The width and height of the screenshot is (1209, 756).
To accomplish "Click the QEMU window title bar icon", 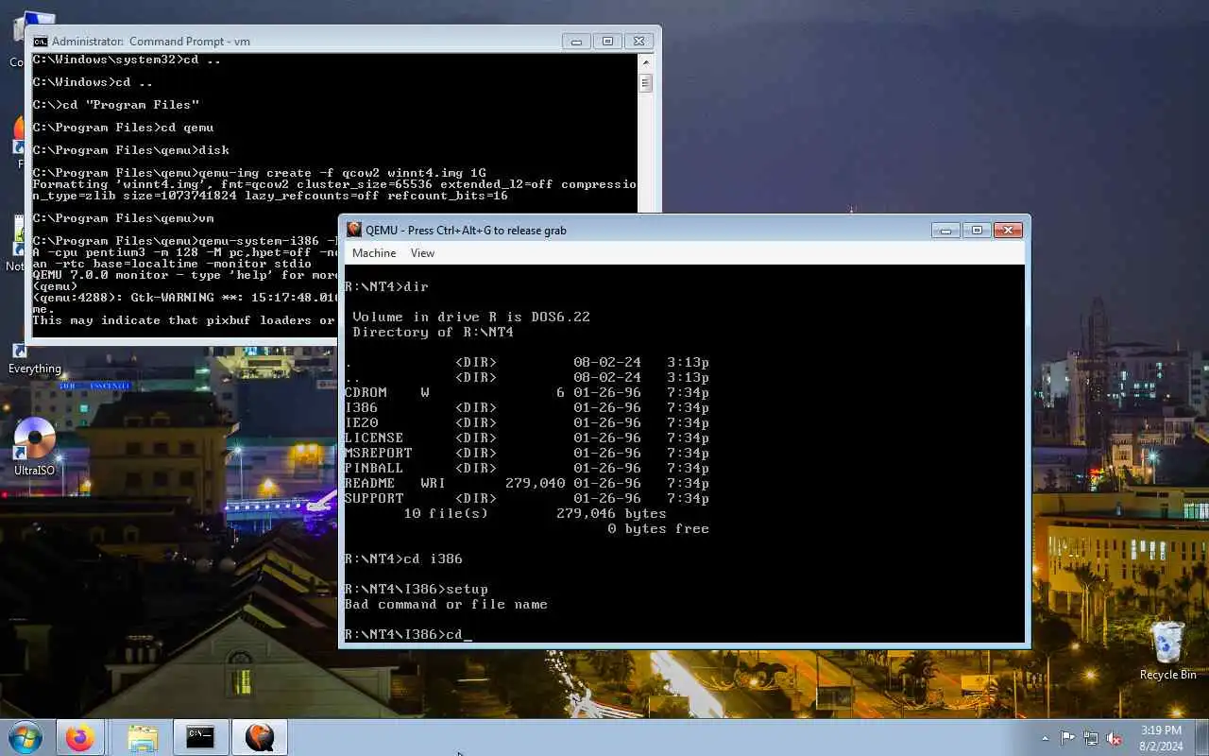I will tap(354, 230).
